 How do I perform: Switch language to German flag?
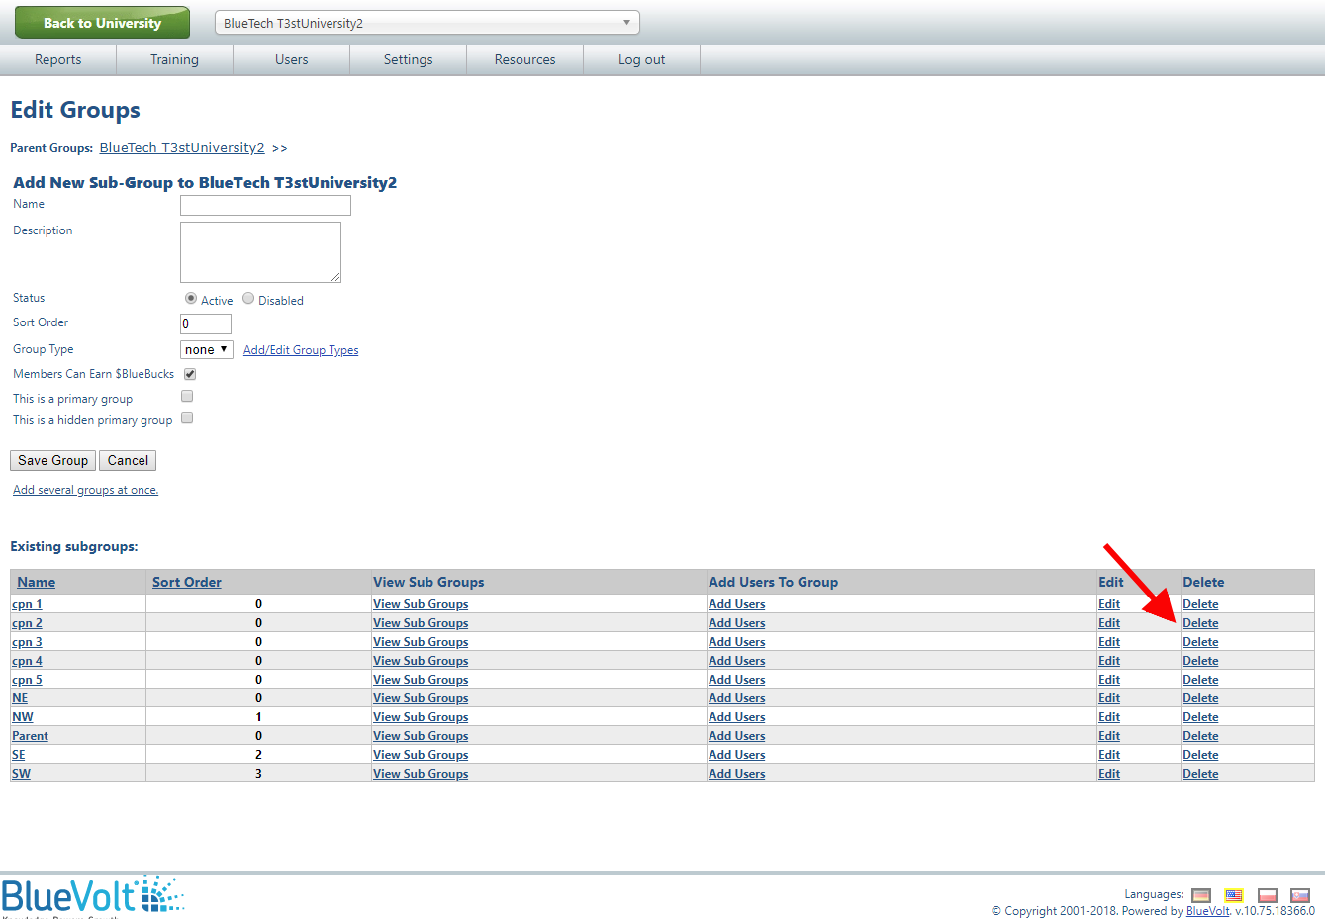pyautogui.click(x=1201, y=895)
